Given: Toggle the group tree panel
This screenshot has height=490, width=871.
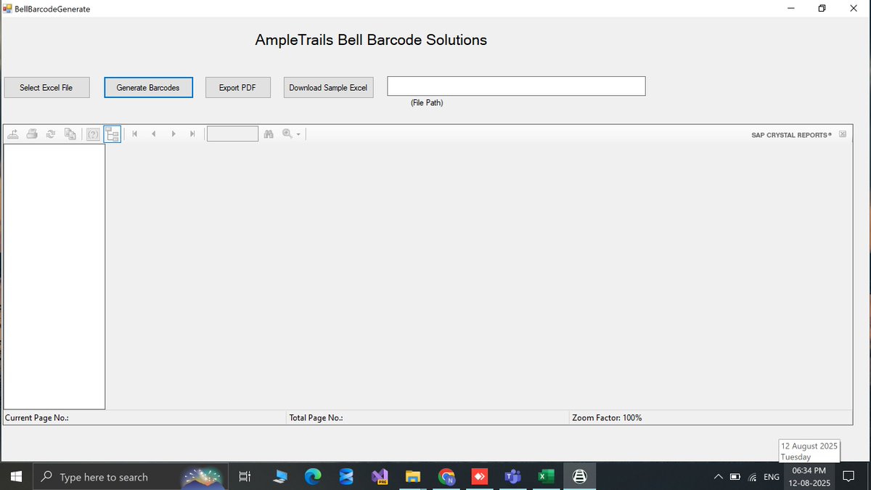Looking at the screenshot, I should tap(112, 134).
